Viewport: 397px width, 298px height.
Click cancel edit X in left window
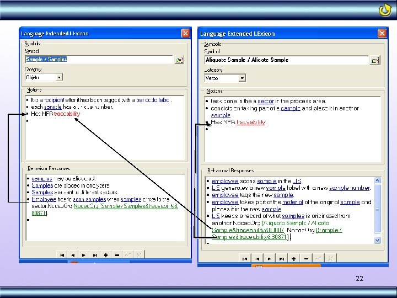139,255
